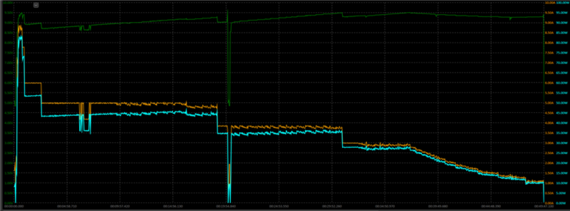This screenshot has height=211, width=570.
Task: Select the 00:14:56.130 time marker
Action: [173, 206]
